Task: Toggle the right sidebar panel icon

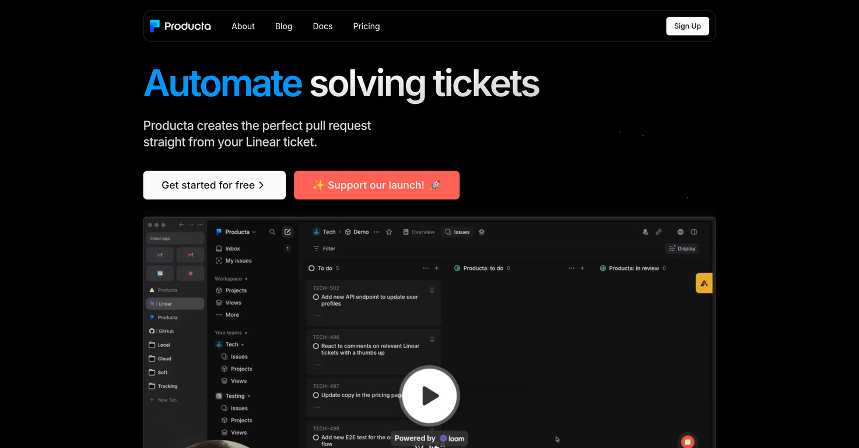Action: pyautogui.click(x=694, y=232)
